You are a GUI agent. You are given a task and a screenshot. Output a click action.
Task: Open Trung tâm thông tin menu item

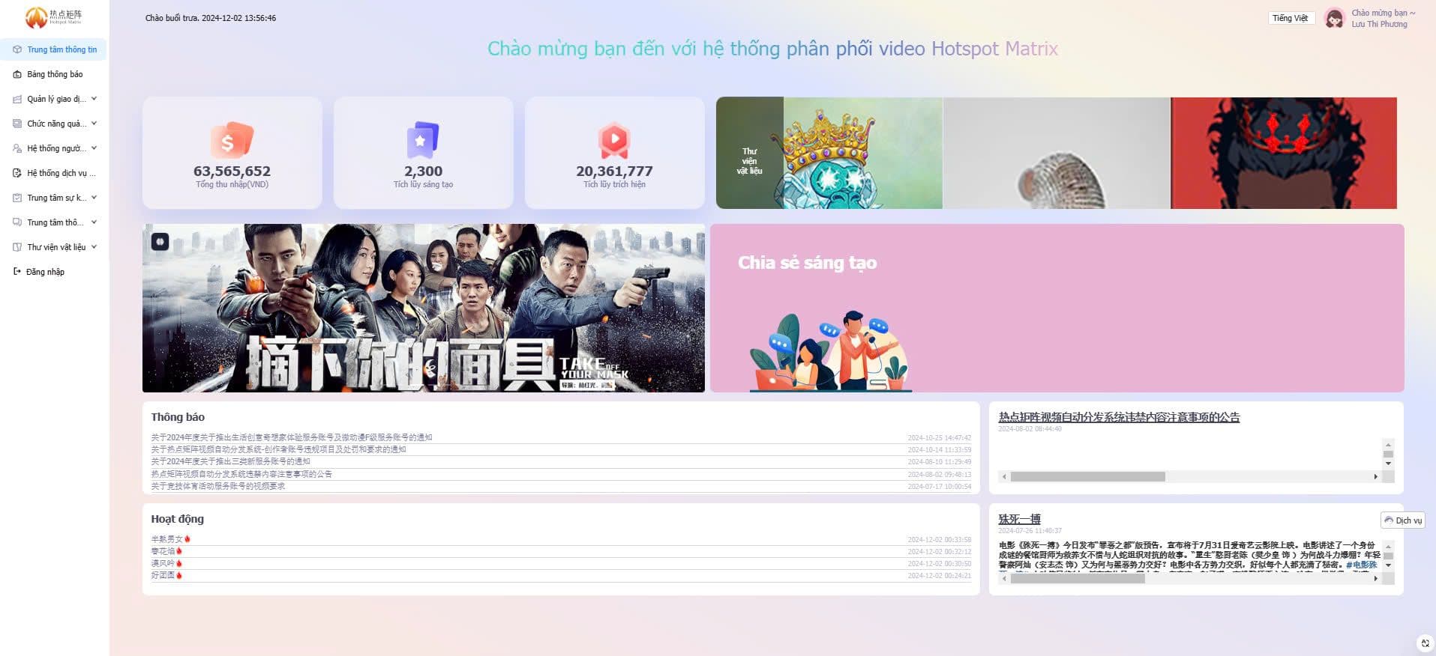click(x=61, y=49)
